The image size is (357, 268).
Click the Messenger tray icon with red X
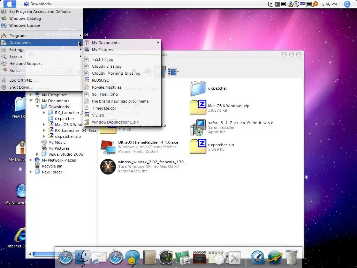pyautogui.click(x=290, y=4)
